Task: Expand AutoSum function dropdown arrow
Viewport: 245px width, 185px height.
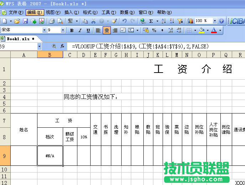Action: [x=157, y=21]
